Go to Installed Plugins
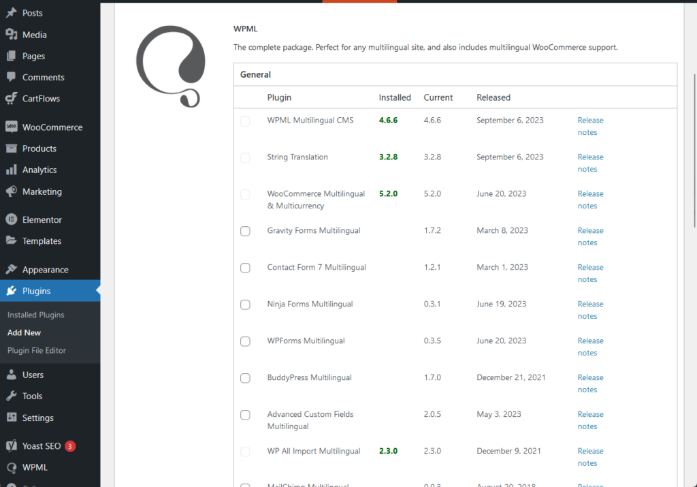Screen dimensions: 697x487 click(x=35, y=315)
